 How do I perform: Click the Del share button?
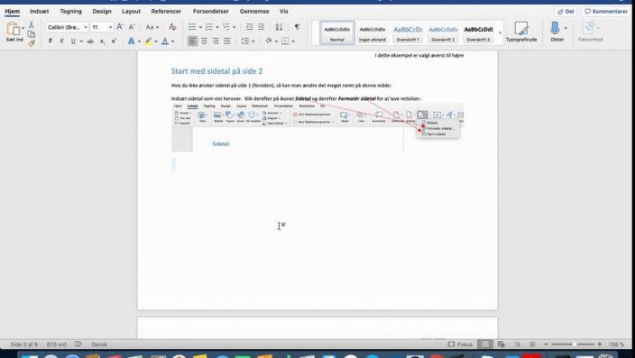(x=566, y=12)
